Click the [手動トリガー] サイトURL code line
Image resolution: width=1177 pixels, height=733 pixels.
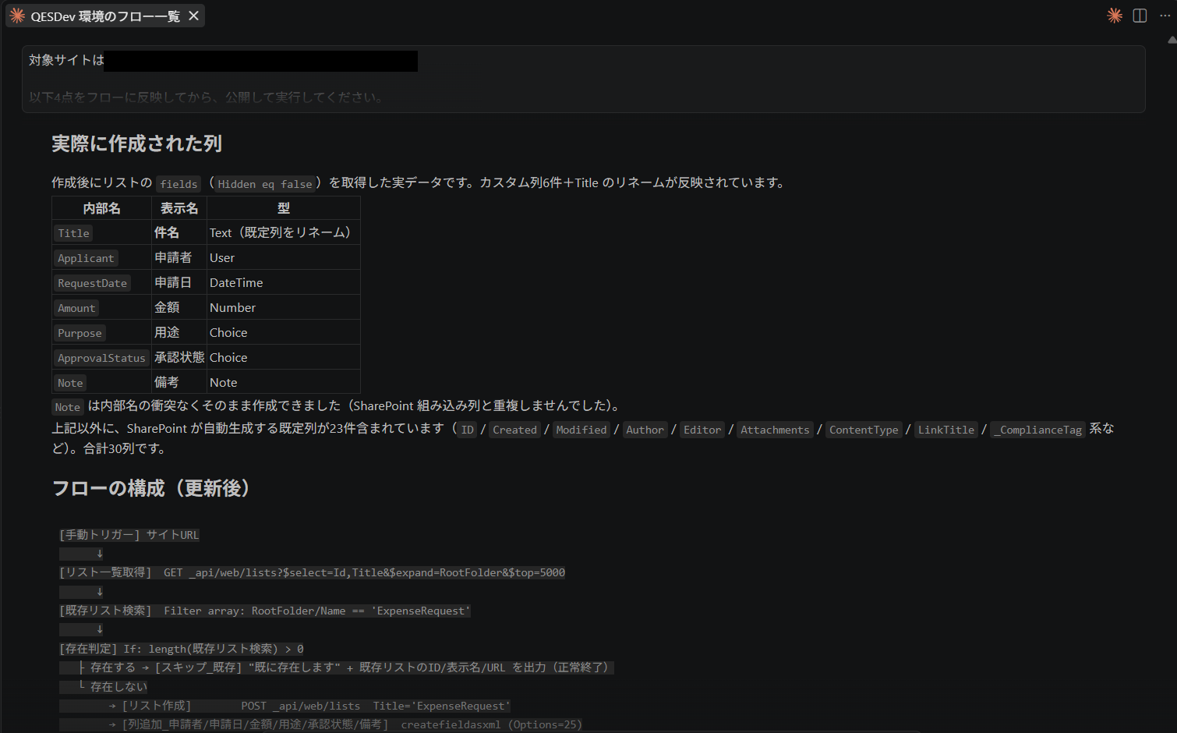pyautogui.click(x=129, y=535)
